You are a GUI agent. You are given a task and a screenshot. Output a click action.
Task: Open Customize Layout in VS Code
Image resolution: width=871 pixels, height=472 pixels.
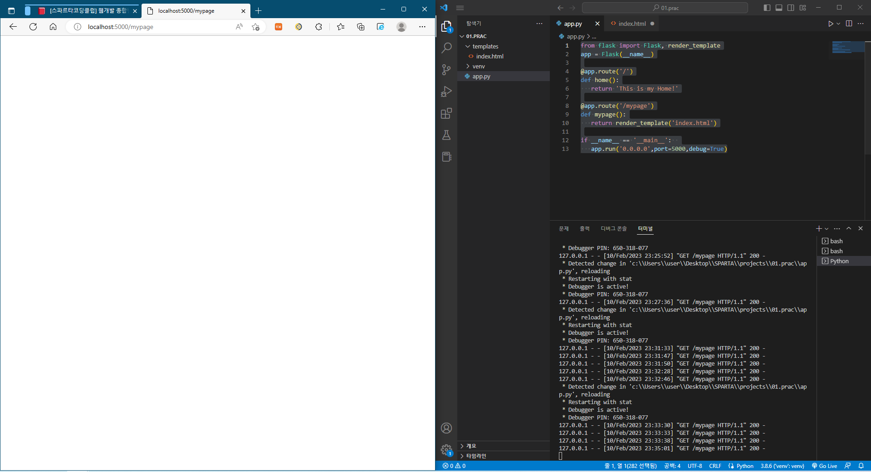(802, 8)
